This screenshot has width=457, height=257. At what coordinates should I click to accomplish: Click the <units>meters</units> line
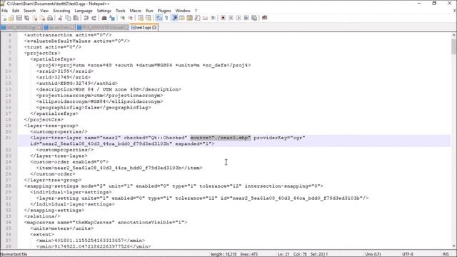pyautogui.click(x=62, y=228)
